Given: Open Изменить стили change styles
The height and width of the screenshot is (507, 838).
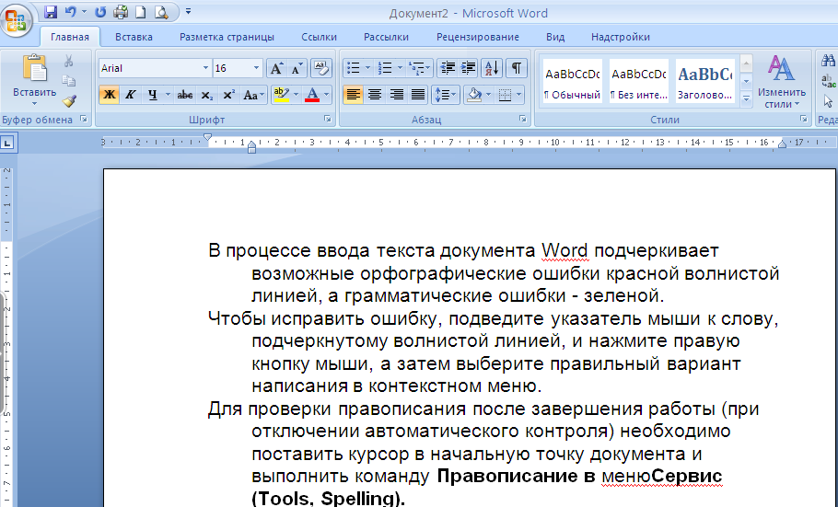Looking at the screenshot, I should point(781,81).
